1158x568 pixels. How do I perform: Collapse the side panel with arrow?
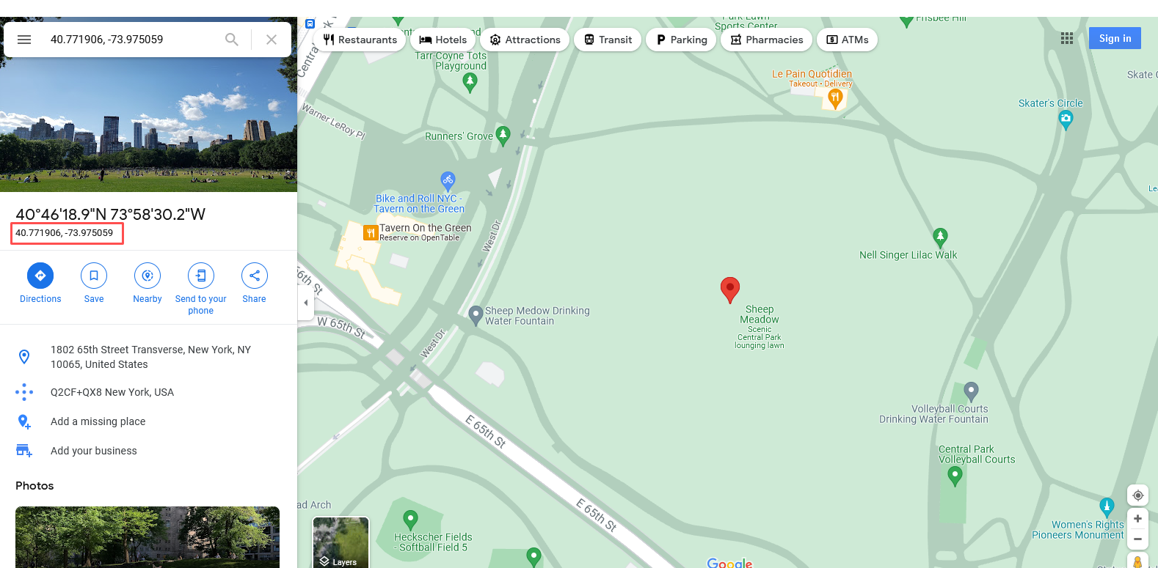[306, 303]
